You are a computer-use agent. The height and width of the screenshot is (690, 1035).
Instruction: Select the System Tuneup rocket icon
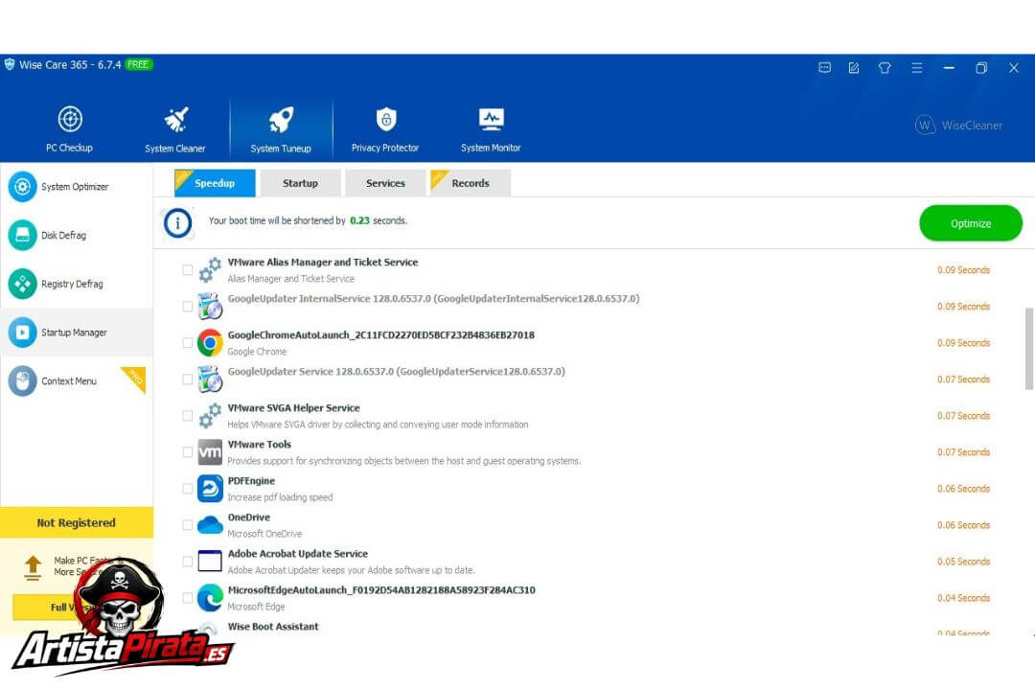tap(281, 120)
